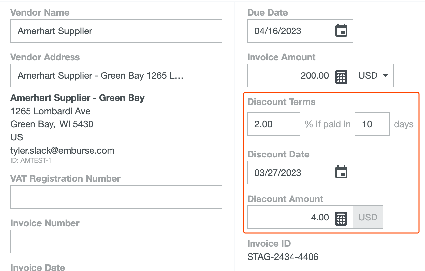
Task: Click the tyler.slack@emburse.com email address
Action: click(x=63, y=151)
